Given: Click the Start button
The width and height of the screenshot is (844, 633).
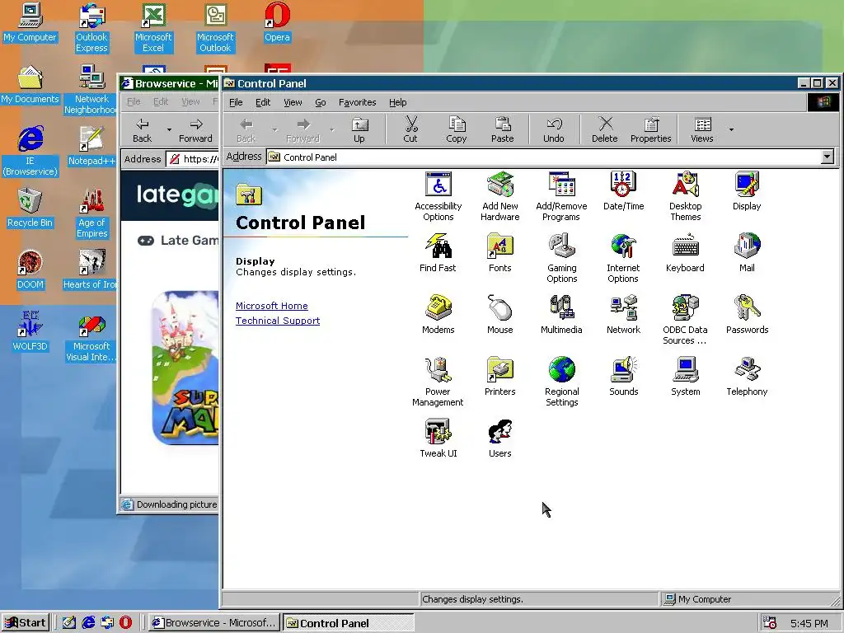Looking at the screenshot, I should (26, 623).
